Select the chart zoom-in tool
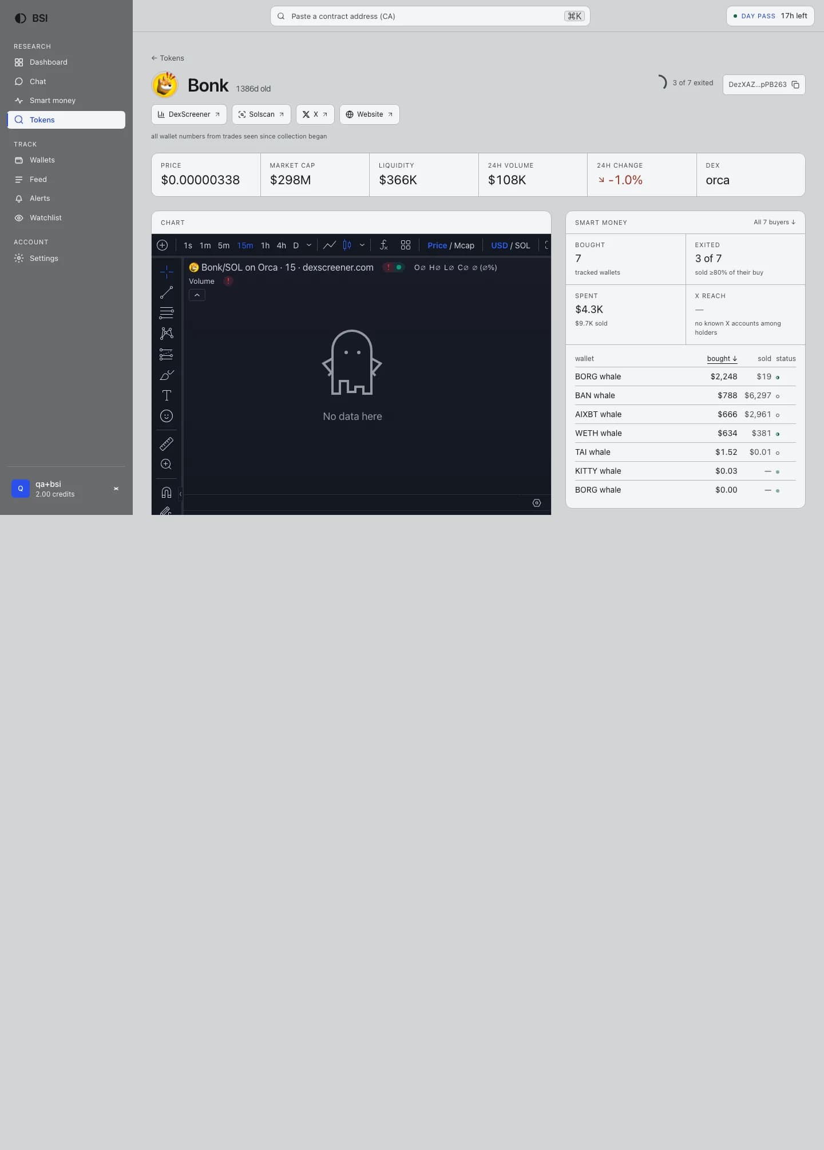The height and width of the screenshot is (1150, 824). click(167, 464)
